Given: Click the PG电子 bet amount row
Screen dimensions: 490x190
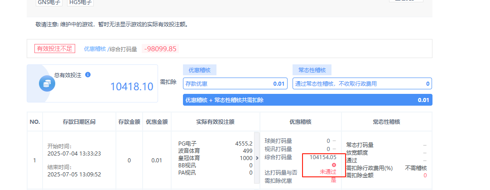Looking at the screenshot, I should pyautogui.click(x=215, y=143).
